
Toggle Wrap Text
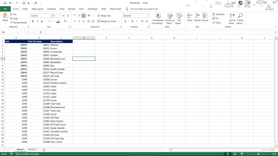(104, 16)
